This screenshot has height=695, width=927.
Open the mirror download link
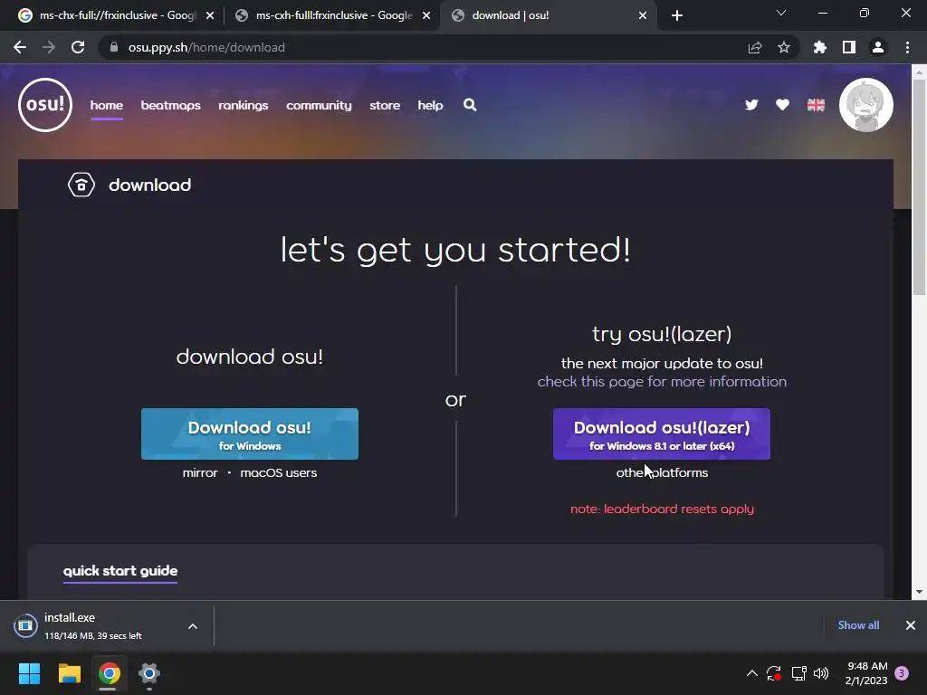pyautogui.click(x=200, y=472)
